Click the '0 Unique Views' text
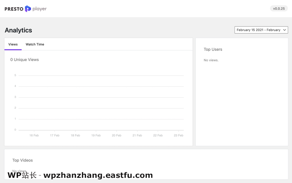 click(x=24, y=60)
